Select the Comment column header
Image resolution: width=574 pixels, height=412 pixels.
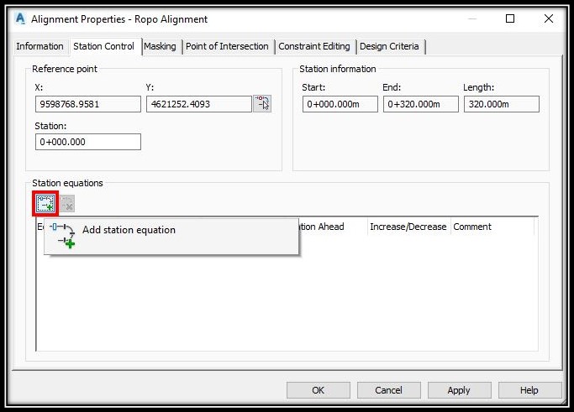click(x=492, y=227)
